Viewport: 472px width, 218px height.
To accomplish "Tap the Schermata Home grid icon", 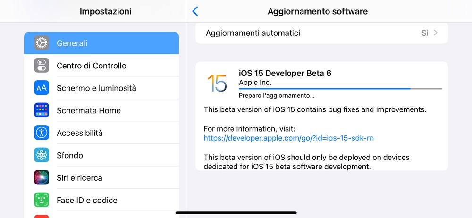I will coord(42,110).
